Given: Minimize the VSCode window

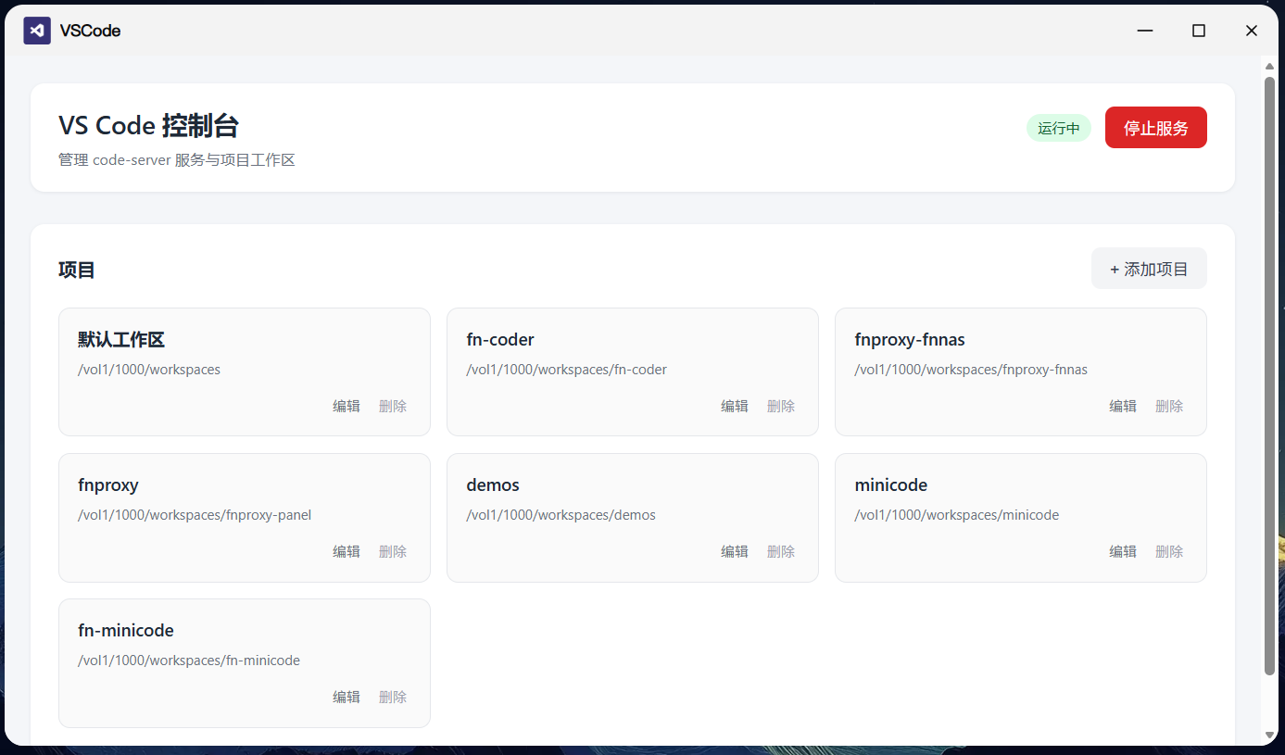Looking at the screenshot, I should click(x=1145, y=31).
